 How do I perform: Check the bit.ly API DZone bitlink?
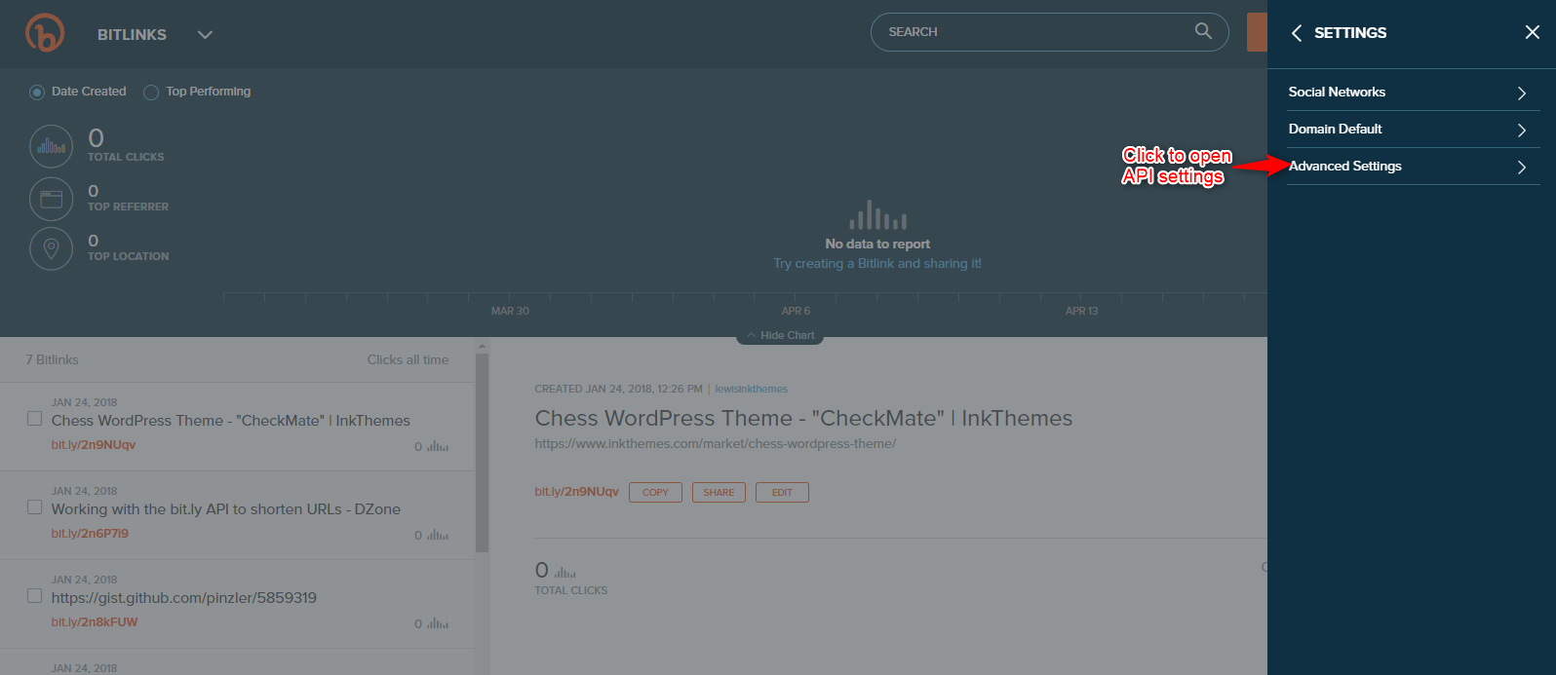pos(34,507)
